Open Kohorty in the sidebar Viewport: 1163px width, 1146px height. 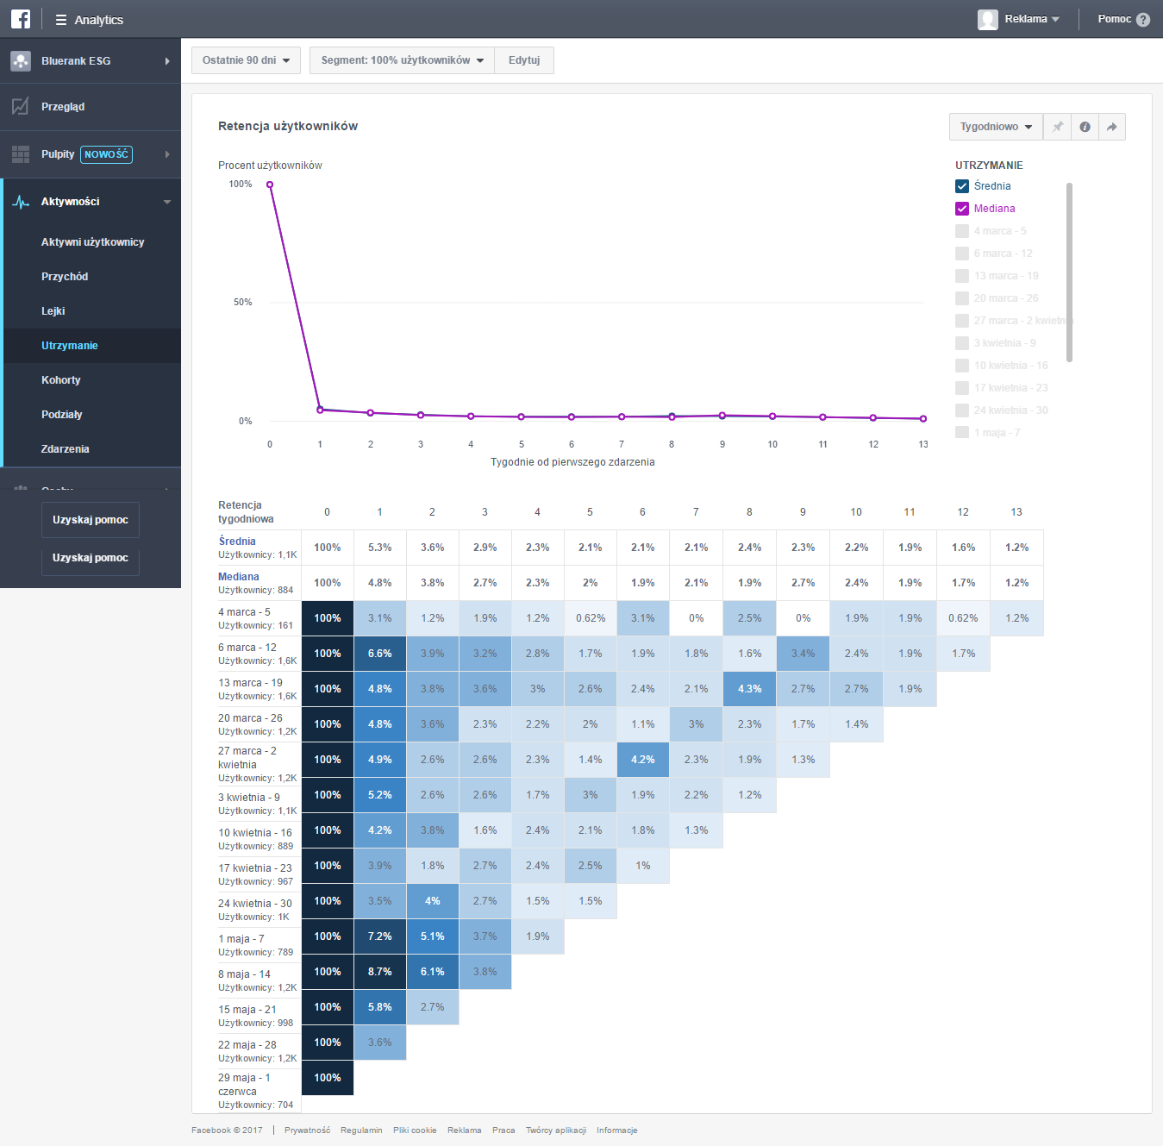coord(61,380)
